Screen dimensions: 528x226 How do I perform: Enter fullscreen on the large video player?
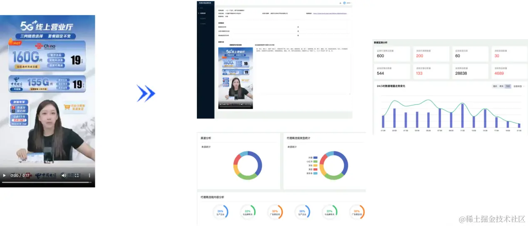point(76,176)
